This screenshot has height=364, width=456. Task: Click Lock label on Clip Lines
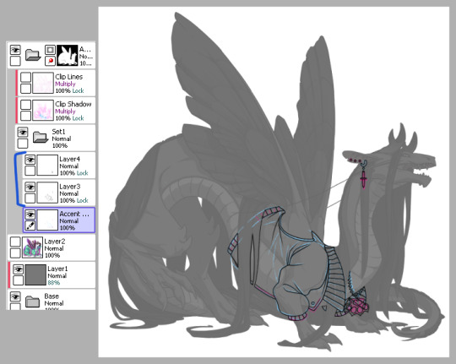78,90
